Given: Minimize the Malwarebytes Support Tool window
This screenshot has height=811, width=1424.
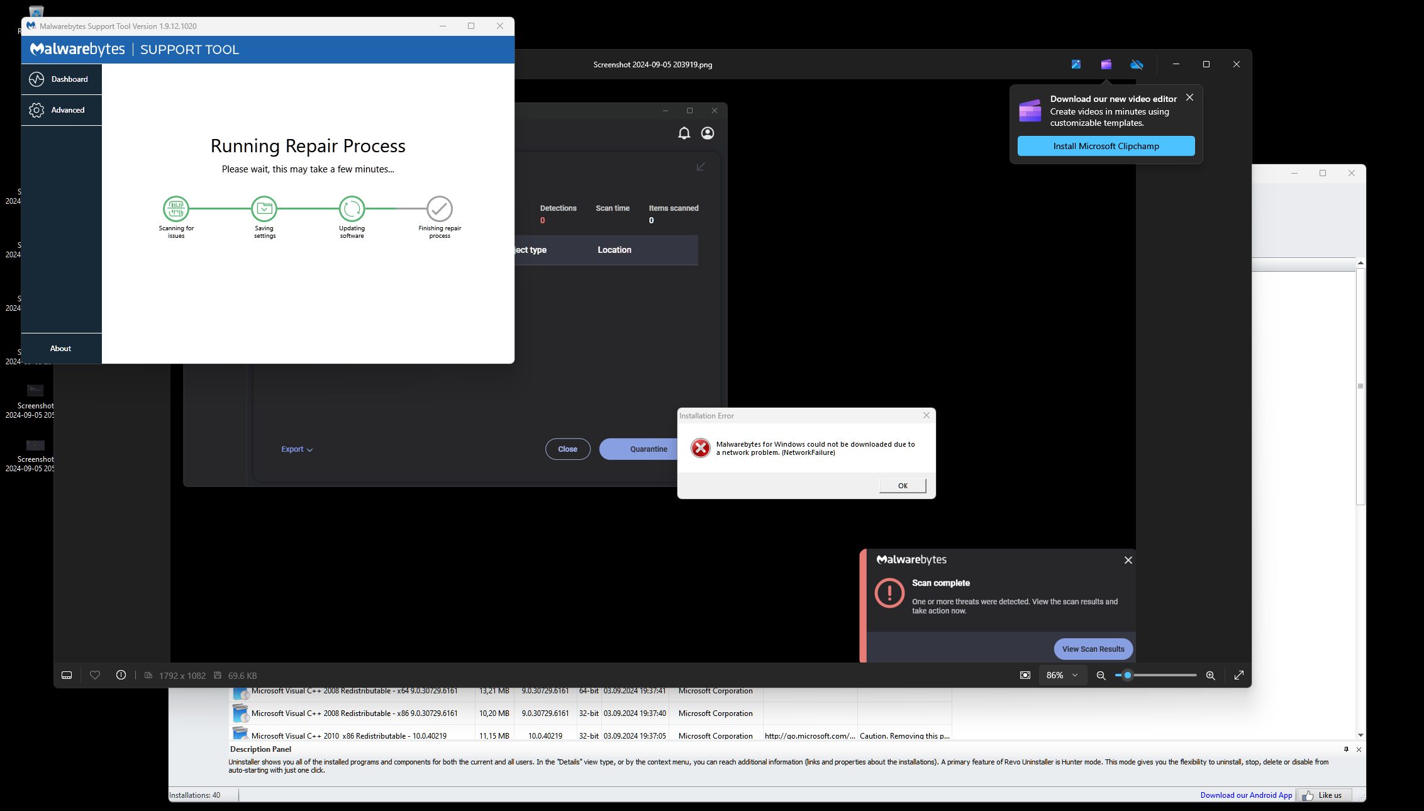Looking at the screenshot, I should click(443, 26).
